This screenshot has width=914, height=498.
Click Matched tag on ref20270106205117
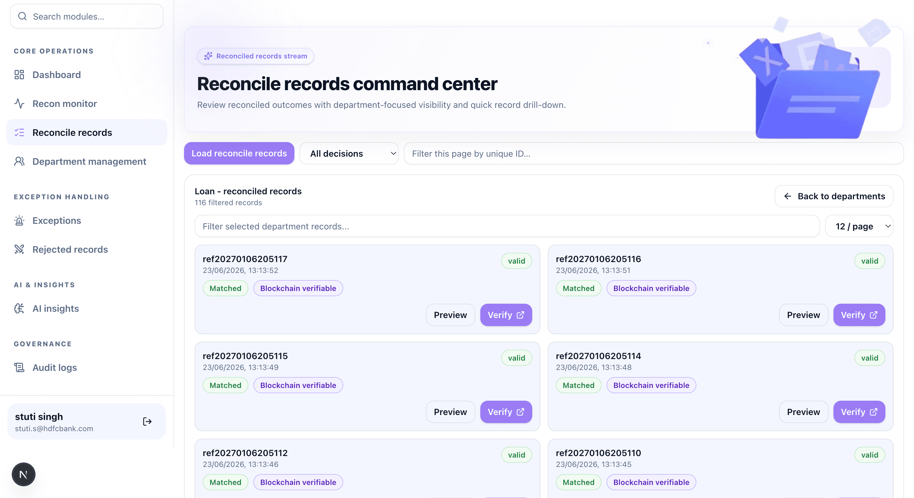[x=225, y=288]
